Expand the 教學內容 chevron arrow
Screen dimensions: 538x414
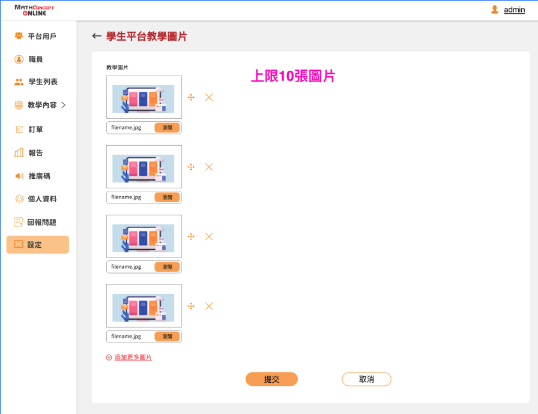(64, 105)
